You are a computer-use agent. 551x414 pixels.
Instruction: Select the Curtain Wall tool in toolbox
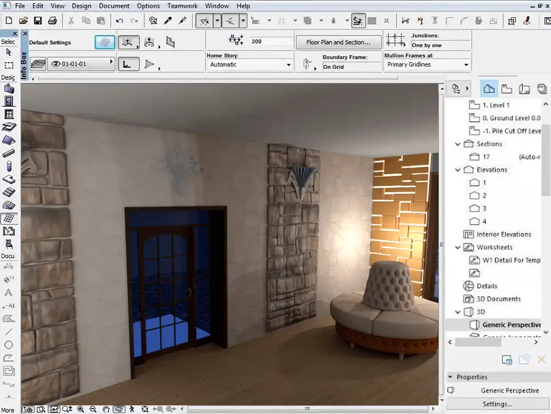tap(9, 218)
